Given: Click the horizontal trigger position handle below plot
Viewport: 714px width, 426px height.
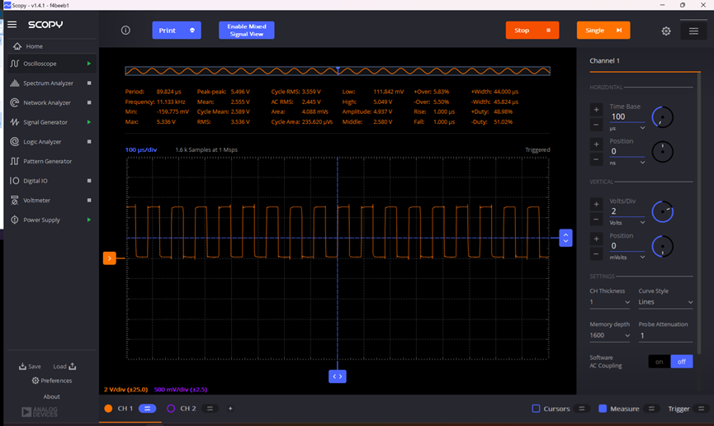Looking at the screenshot, I should click(338, 376).
